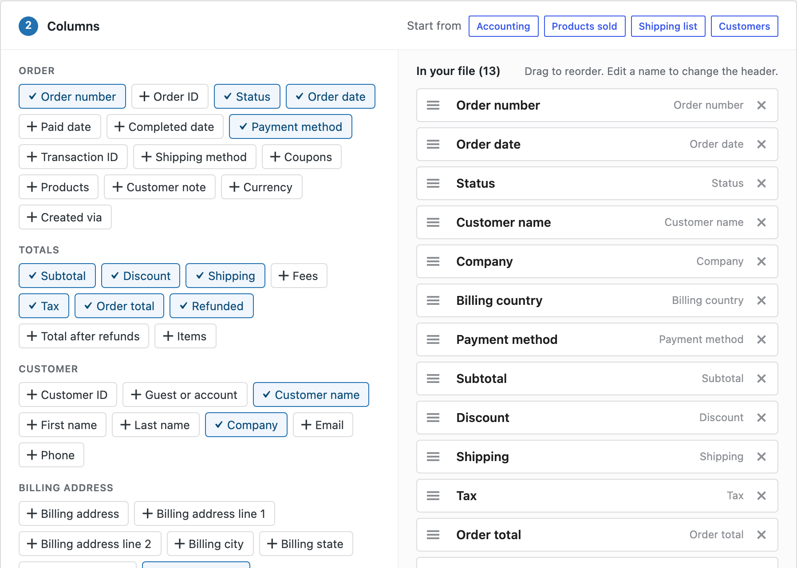Add the Phone column chip

click(51, 455)
